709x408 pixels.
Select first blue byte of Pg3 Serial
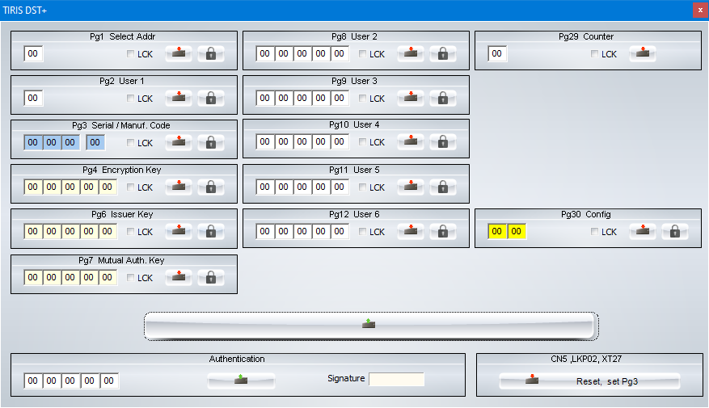(x=33, y=142)
